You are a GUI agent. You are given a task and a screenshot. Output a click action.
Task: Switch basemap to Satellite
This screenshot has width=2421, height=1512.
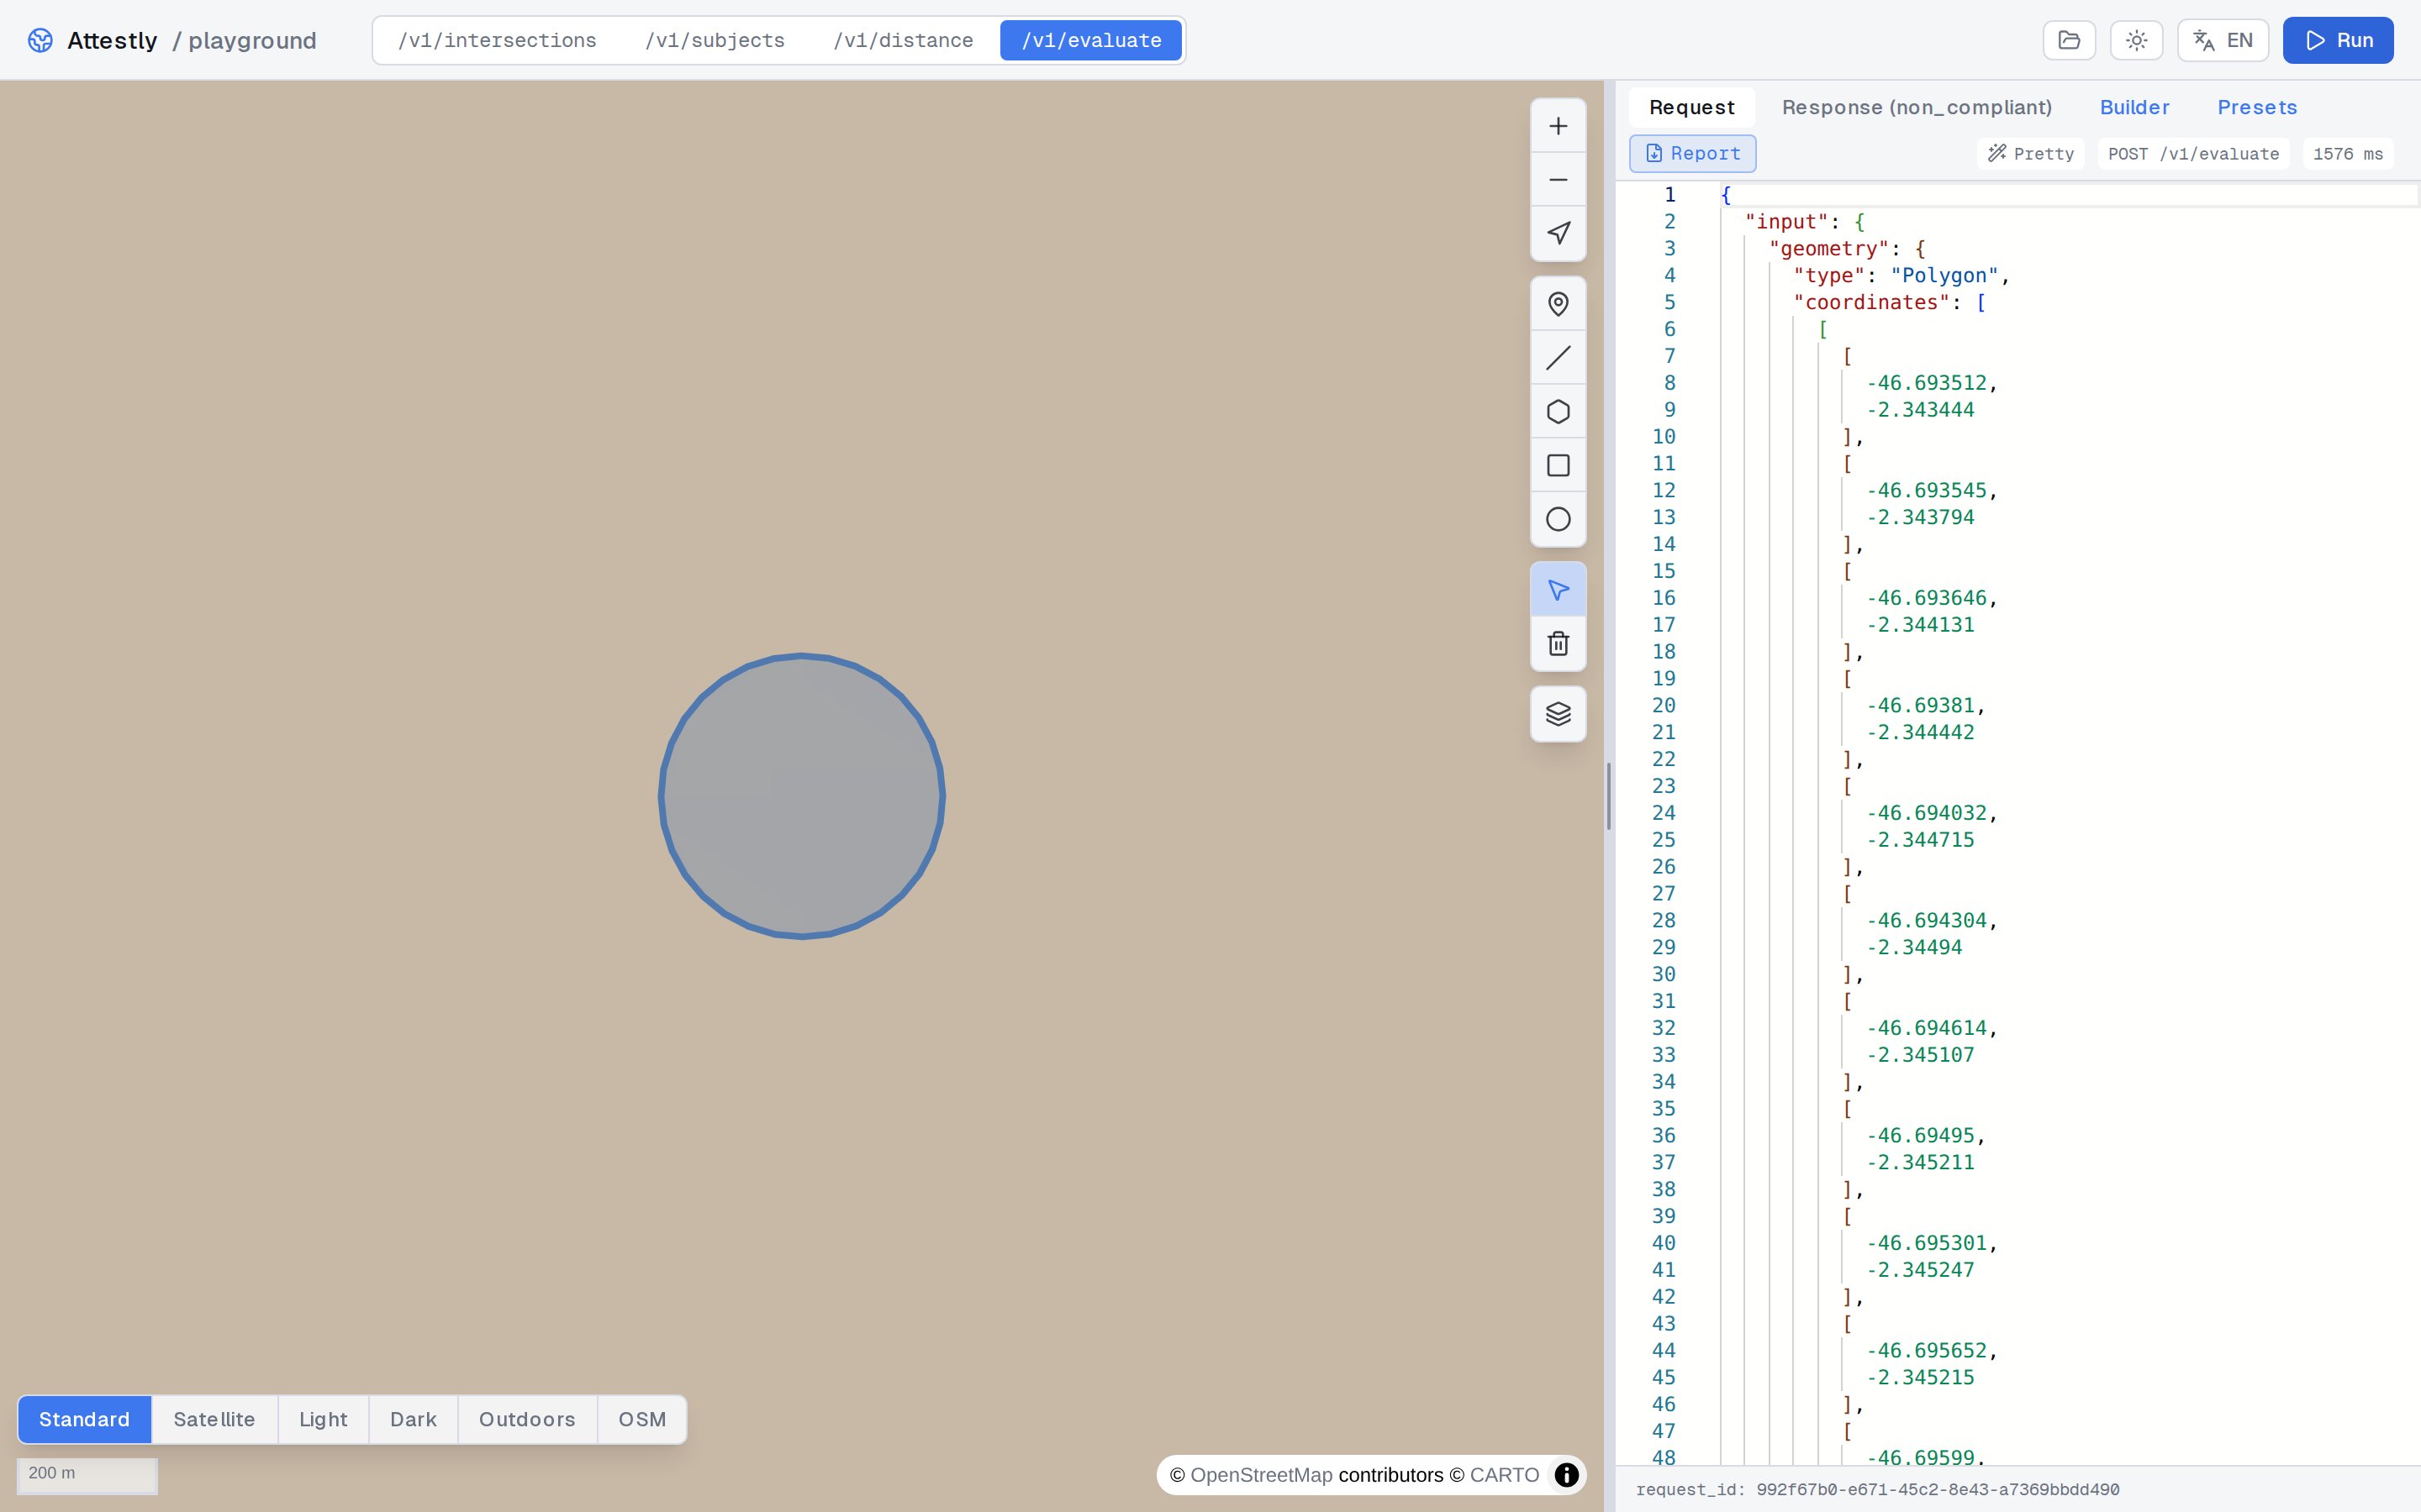[x=214, y=1419]
